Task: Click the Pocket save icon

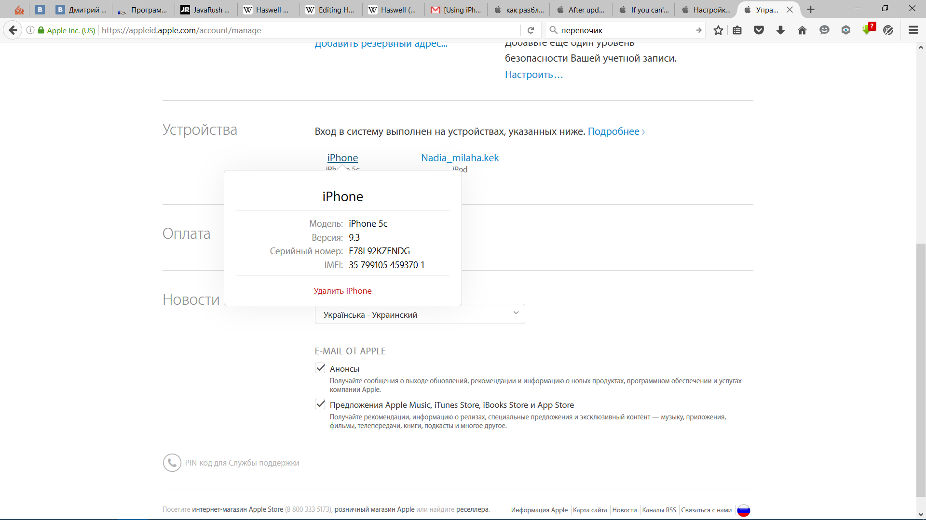Action: (x=759, y=30)
